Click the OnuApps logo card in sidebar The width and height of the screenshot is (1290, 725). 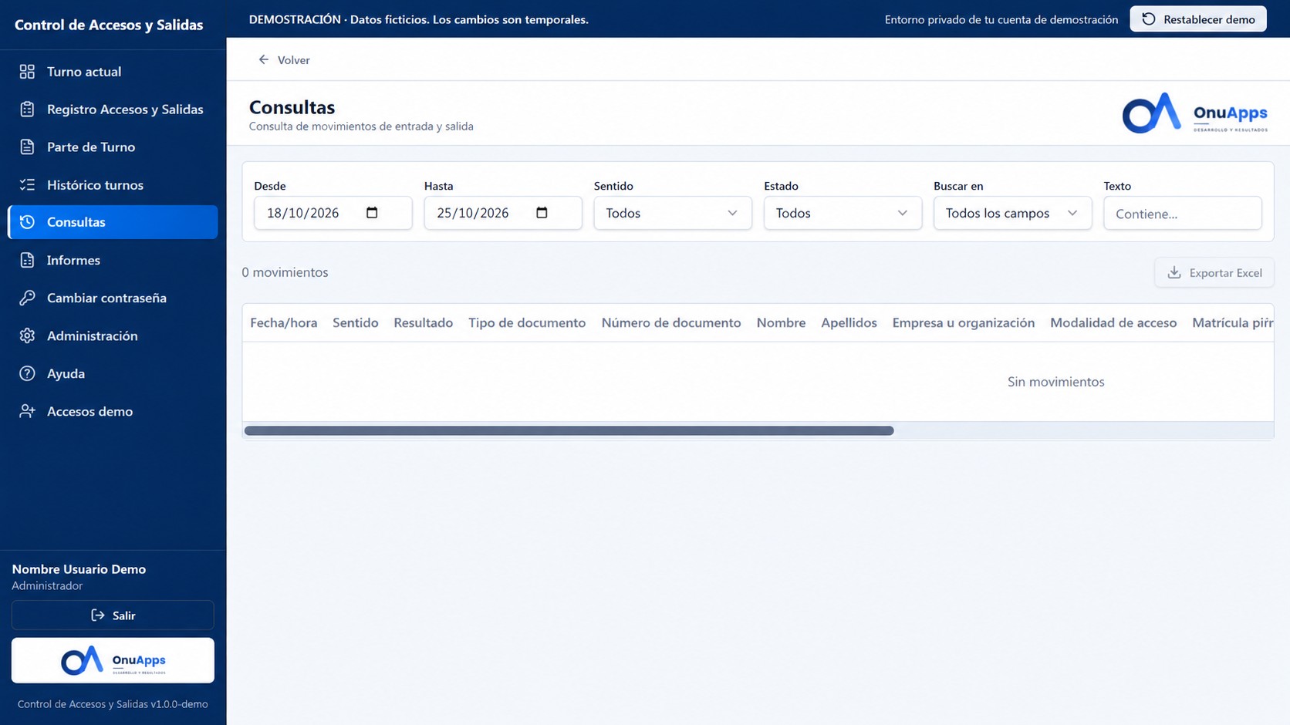pos(113,660)
